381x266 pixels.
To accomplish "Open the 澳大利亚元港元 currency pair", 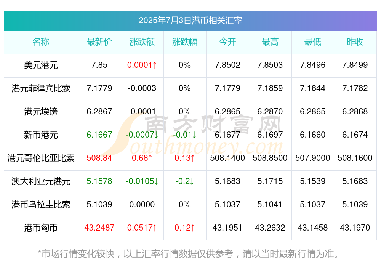I will point(41,181).
